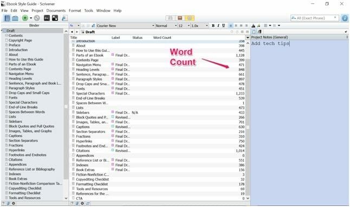Select the References inspector button
This screenshot has width=350, height=207.
(260, 32)
